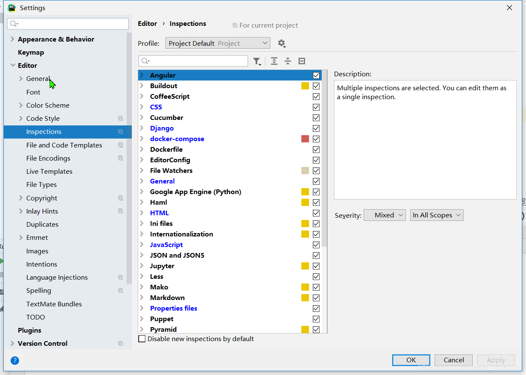Toggle the JavaScript inspections checkbox
Viewport: 526px width, 375px height.
click(x=316, y=244)
